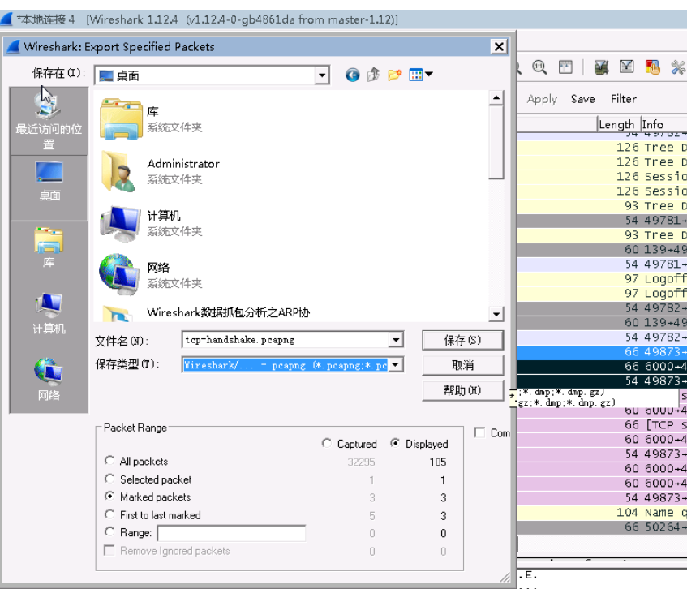Select highlighted packet row 66 49873
The height and width of the screenshot is (589, 687).
coord(602,352)
